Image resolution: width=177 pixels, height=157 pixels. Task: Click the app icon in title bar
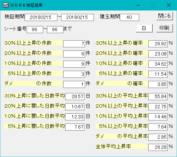pos(6,5)
